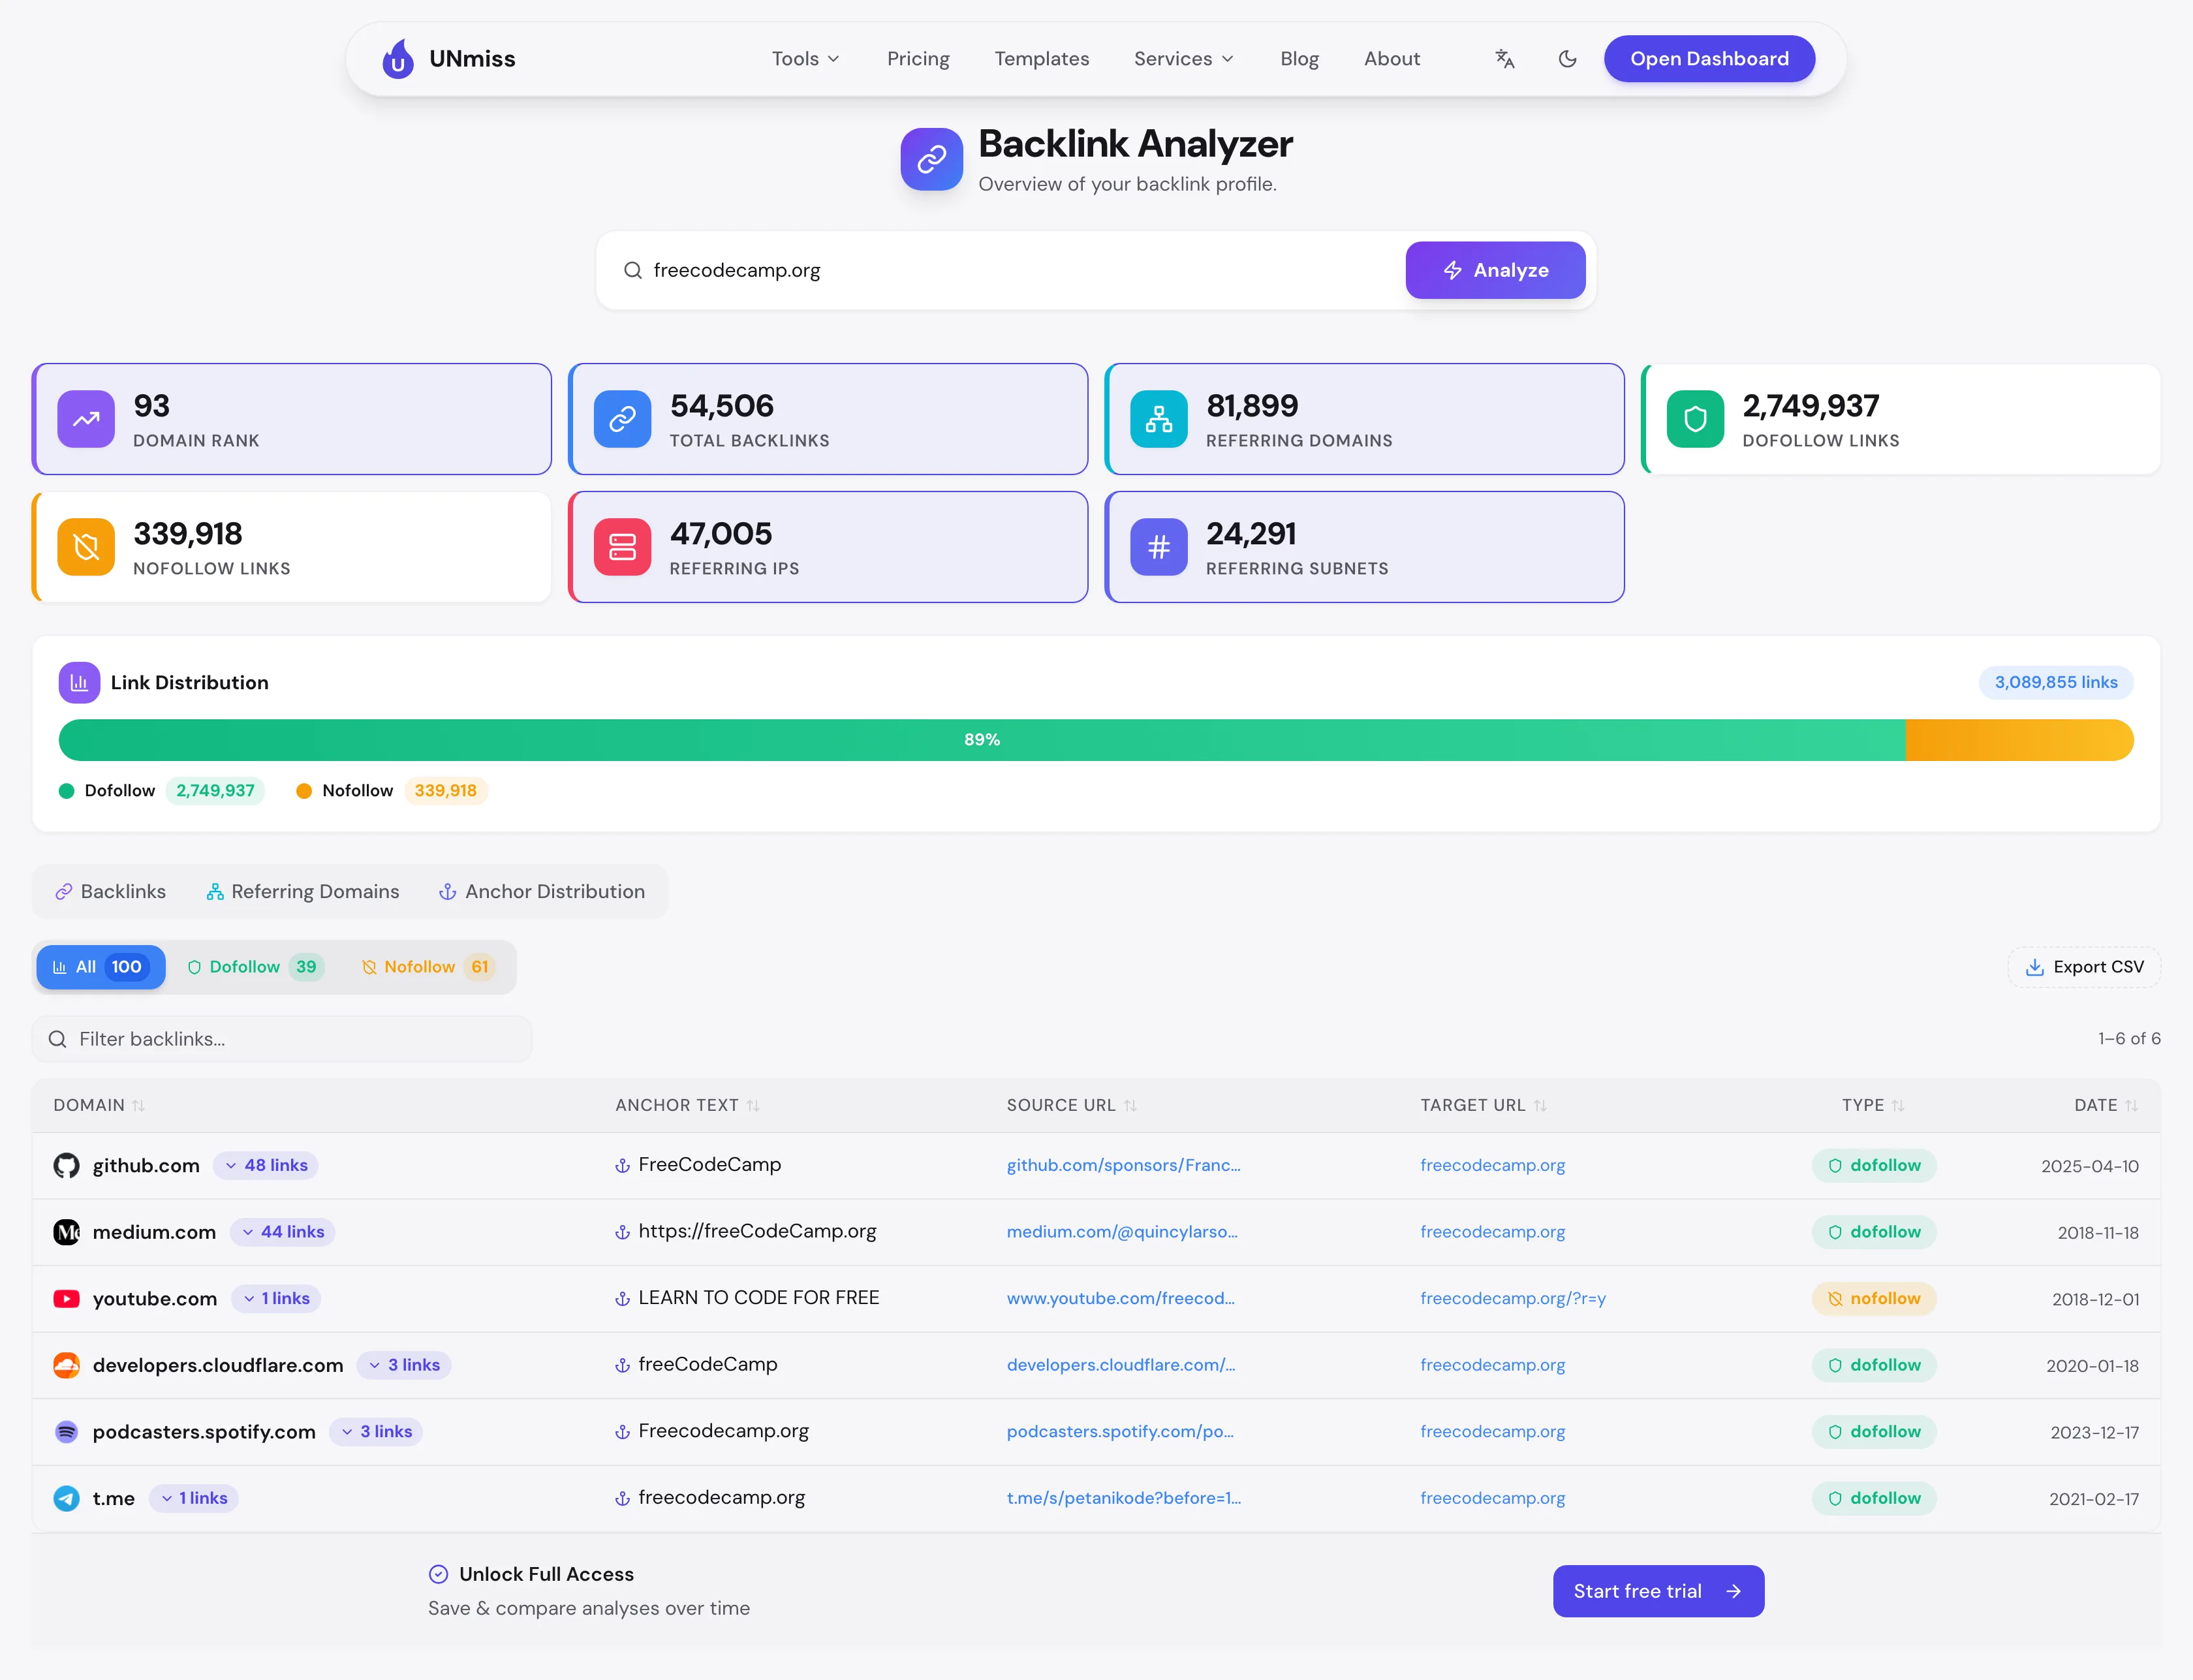Click the Telegram paper plane favicon
Viewport: 2193px width, 1680px height.
(x=66, y=1499)
